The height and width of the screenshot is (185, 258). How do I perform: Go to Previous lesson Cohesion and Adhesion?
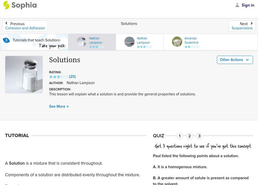[25, 28]
